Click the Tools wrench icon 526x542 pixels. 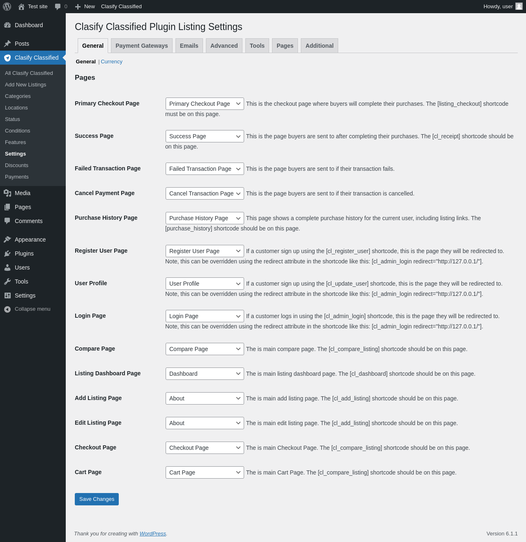7,281
